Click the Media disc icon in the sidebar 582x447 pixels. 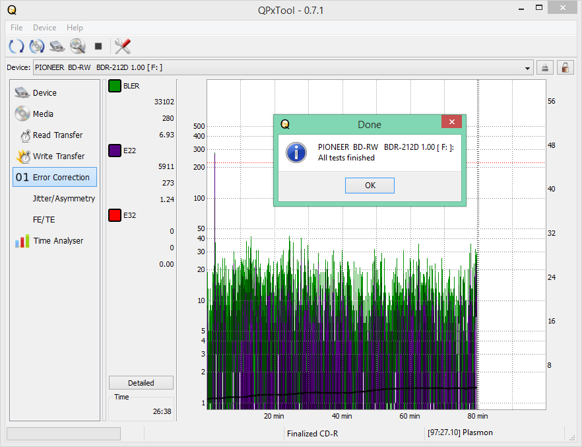22,114
